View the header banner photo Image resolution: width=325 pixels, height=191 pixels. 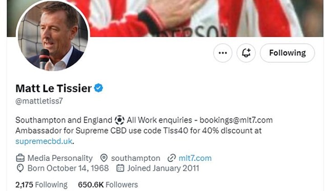203,18
